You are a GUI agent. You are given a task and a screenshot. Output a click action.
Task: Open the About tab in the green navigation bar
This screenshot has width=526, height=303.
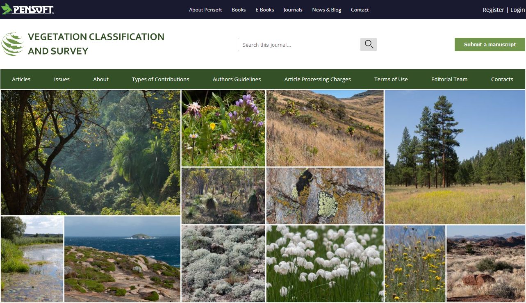coord(101,79)
